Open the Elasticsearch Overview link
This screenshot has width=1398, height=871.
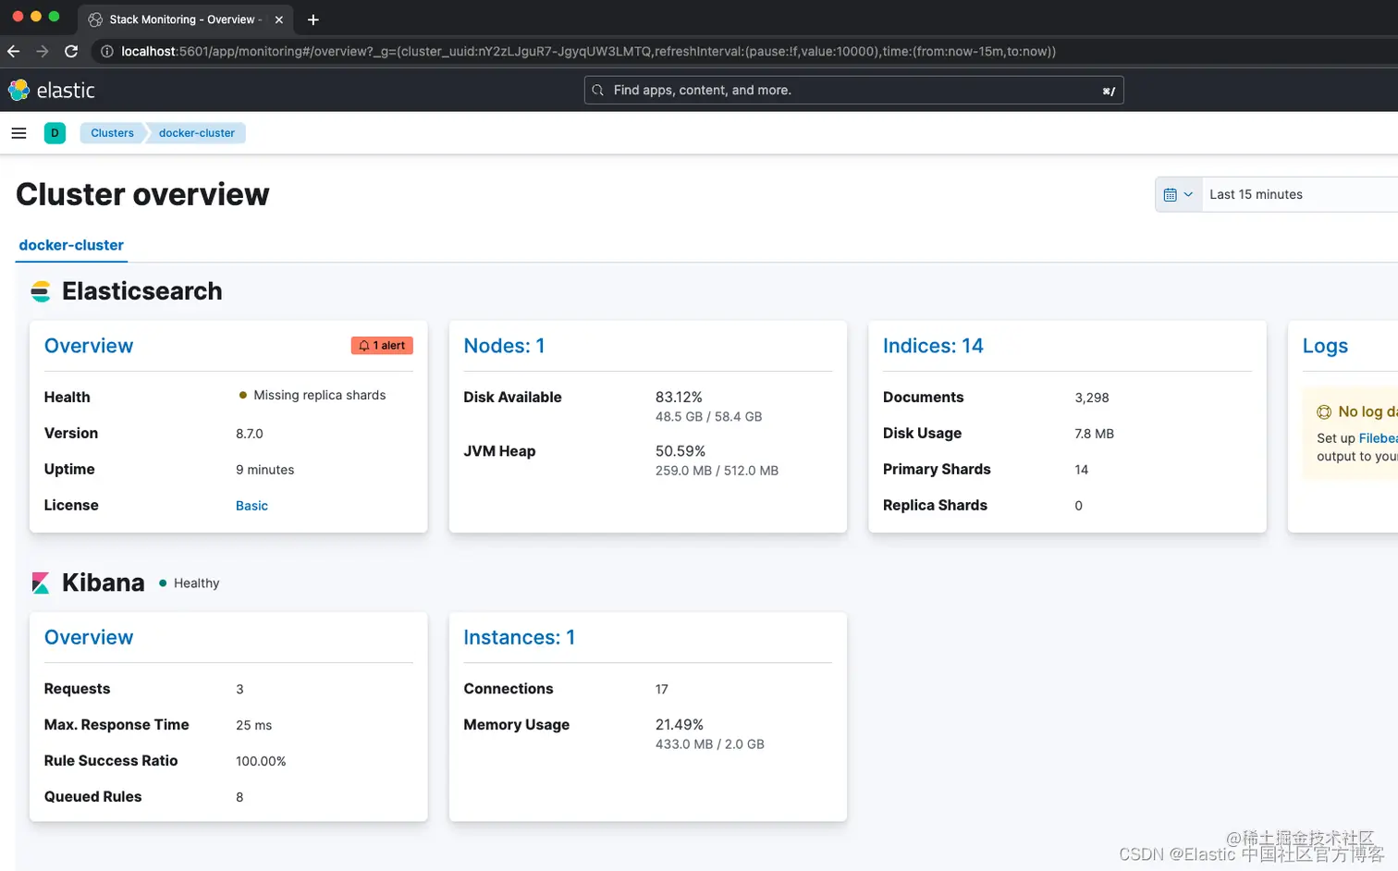click(x=89, y=346)
